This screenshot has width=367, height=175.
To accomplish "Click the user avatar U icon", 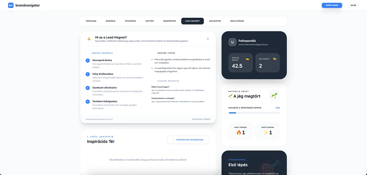I will [233, 42].
